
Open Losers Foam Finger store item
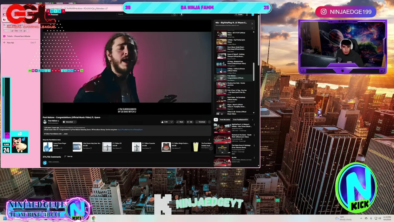pyautogui.click(x=55, y=147)
